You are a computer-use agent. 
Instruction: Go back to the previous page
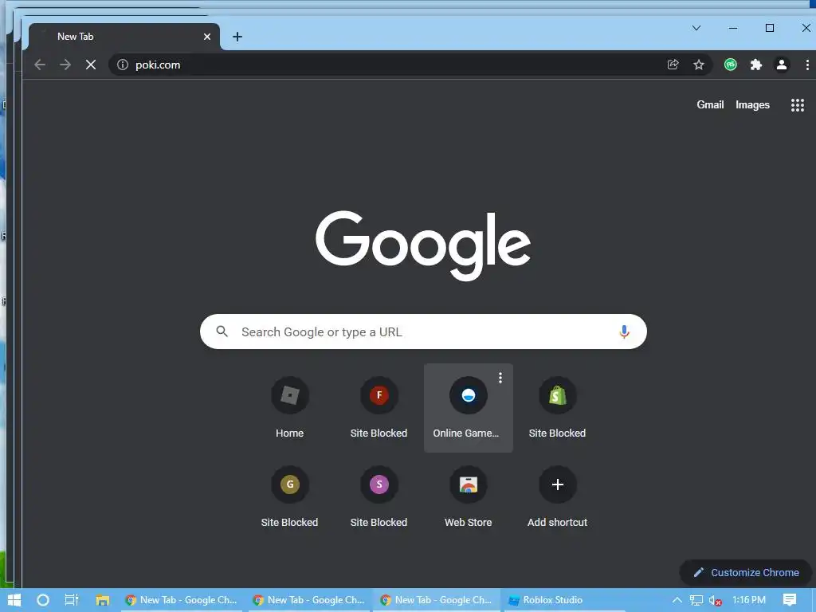coord(40,65)
